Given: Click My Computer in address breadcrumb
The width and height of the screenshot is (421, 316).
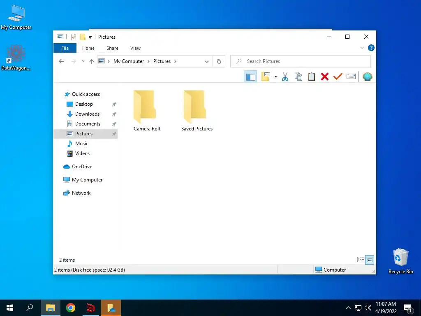Looking at the screenshot, I should coord(129,61).
